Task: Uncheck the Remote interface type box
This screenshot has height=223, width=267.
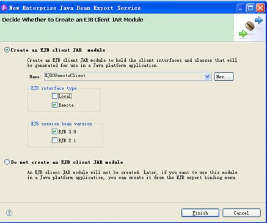Action: click(54, 105)
